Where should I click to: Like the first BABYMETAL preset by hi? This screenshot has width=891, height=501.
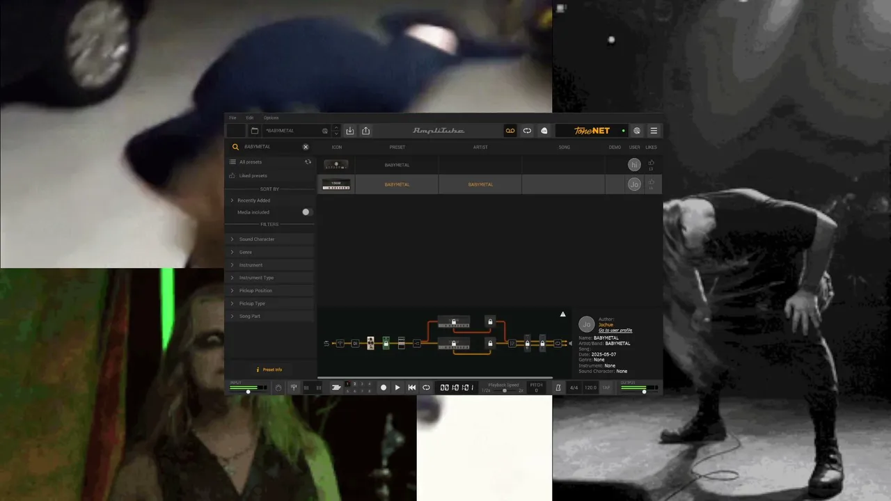[x=652, y=164]
